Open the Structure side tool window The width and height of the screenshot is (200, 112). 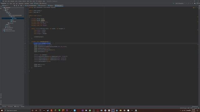coord(1,96)
